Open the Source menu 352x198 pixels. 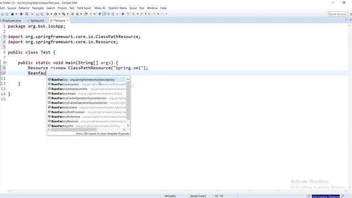pyautogui.click(x=12, y=8)
